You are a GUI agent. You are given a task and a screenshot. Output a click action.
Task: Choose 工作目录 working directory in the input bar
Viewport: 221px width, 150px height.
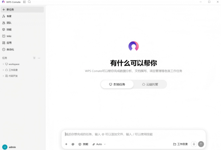coord(180,144)
